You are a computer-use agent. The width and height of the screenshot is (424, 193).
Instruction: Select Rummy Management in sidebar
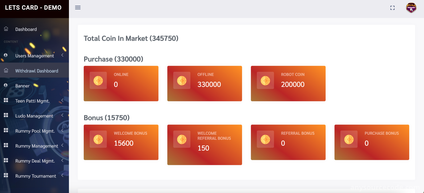[34, 146]
